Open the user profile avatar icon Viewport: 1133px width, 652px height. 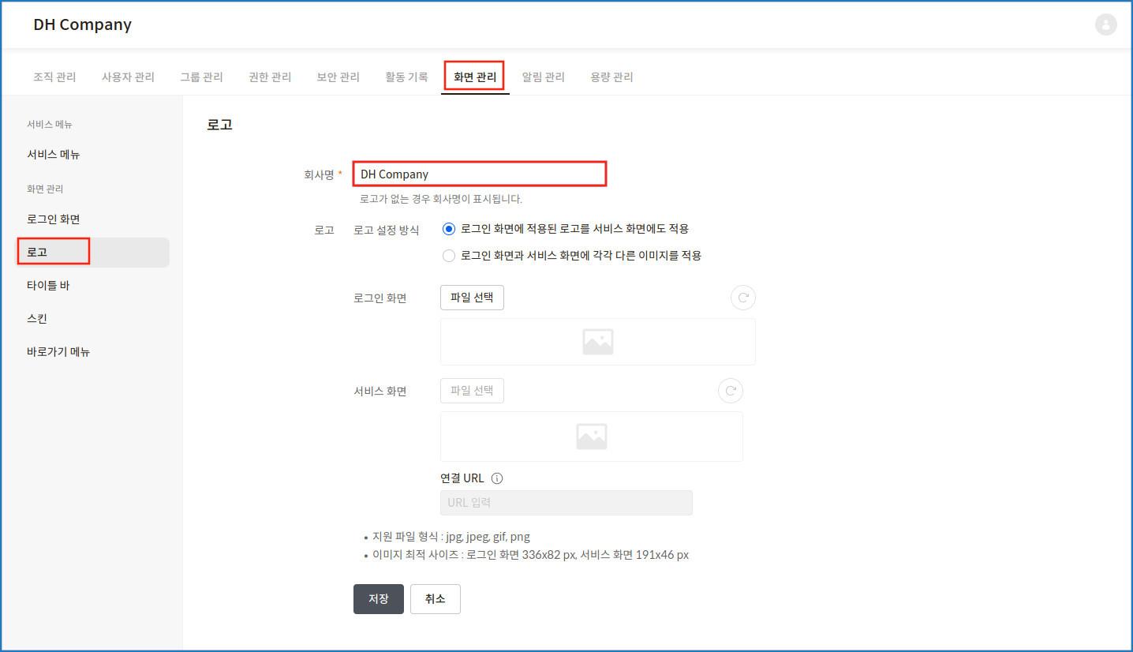tap(1105, 24)
